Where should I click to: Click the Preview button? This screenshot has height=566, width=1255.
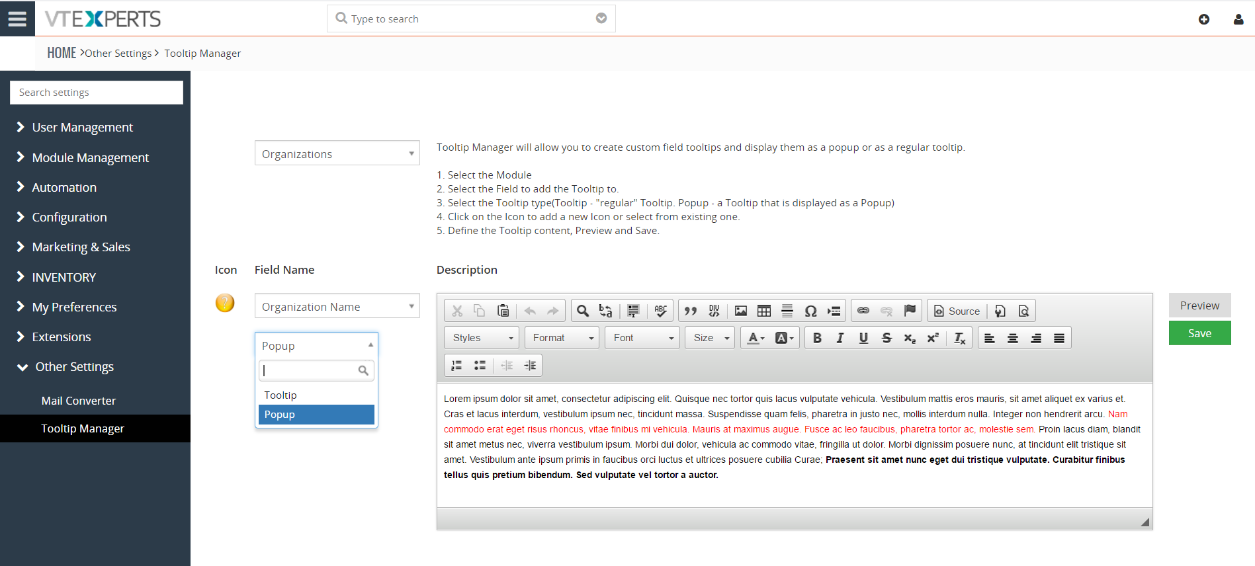pos(1199,305)
